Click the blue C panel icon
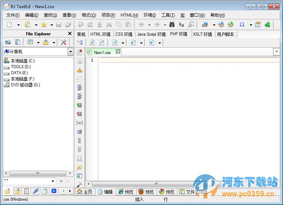The width and height of the screenshot is (283, 205). (54, 191)
